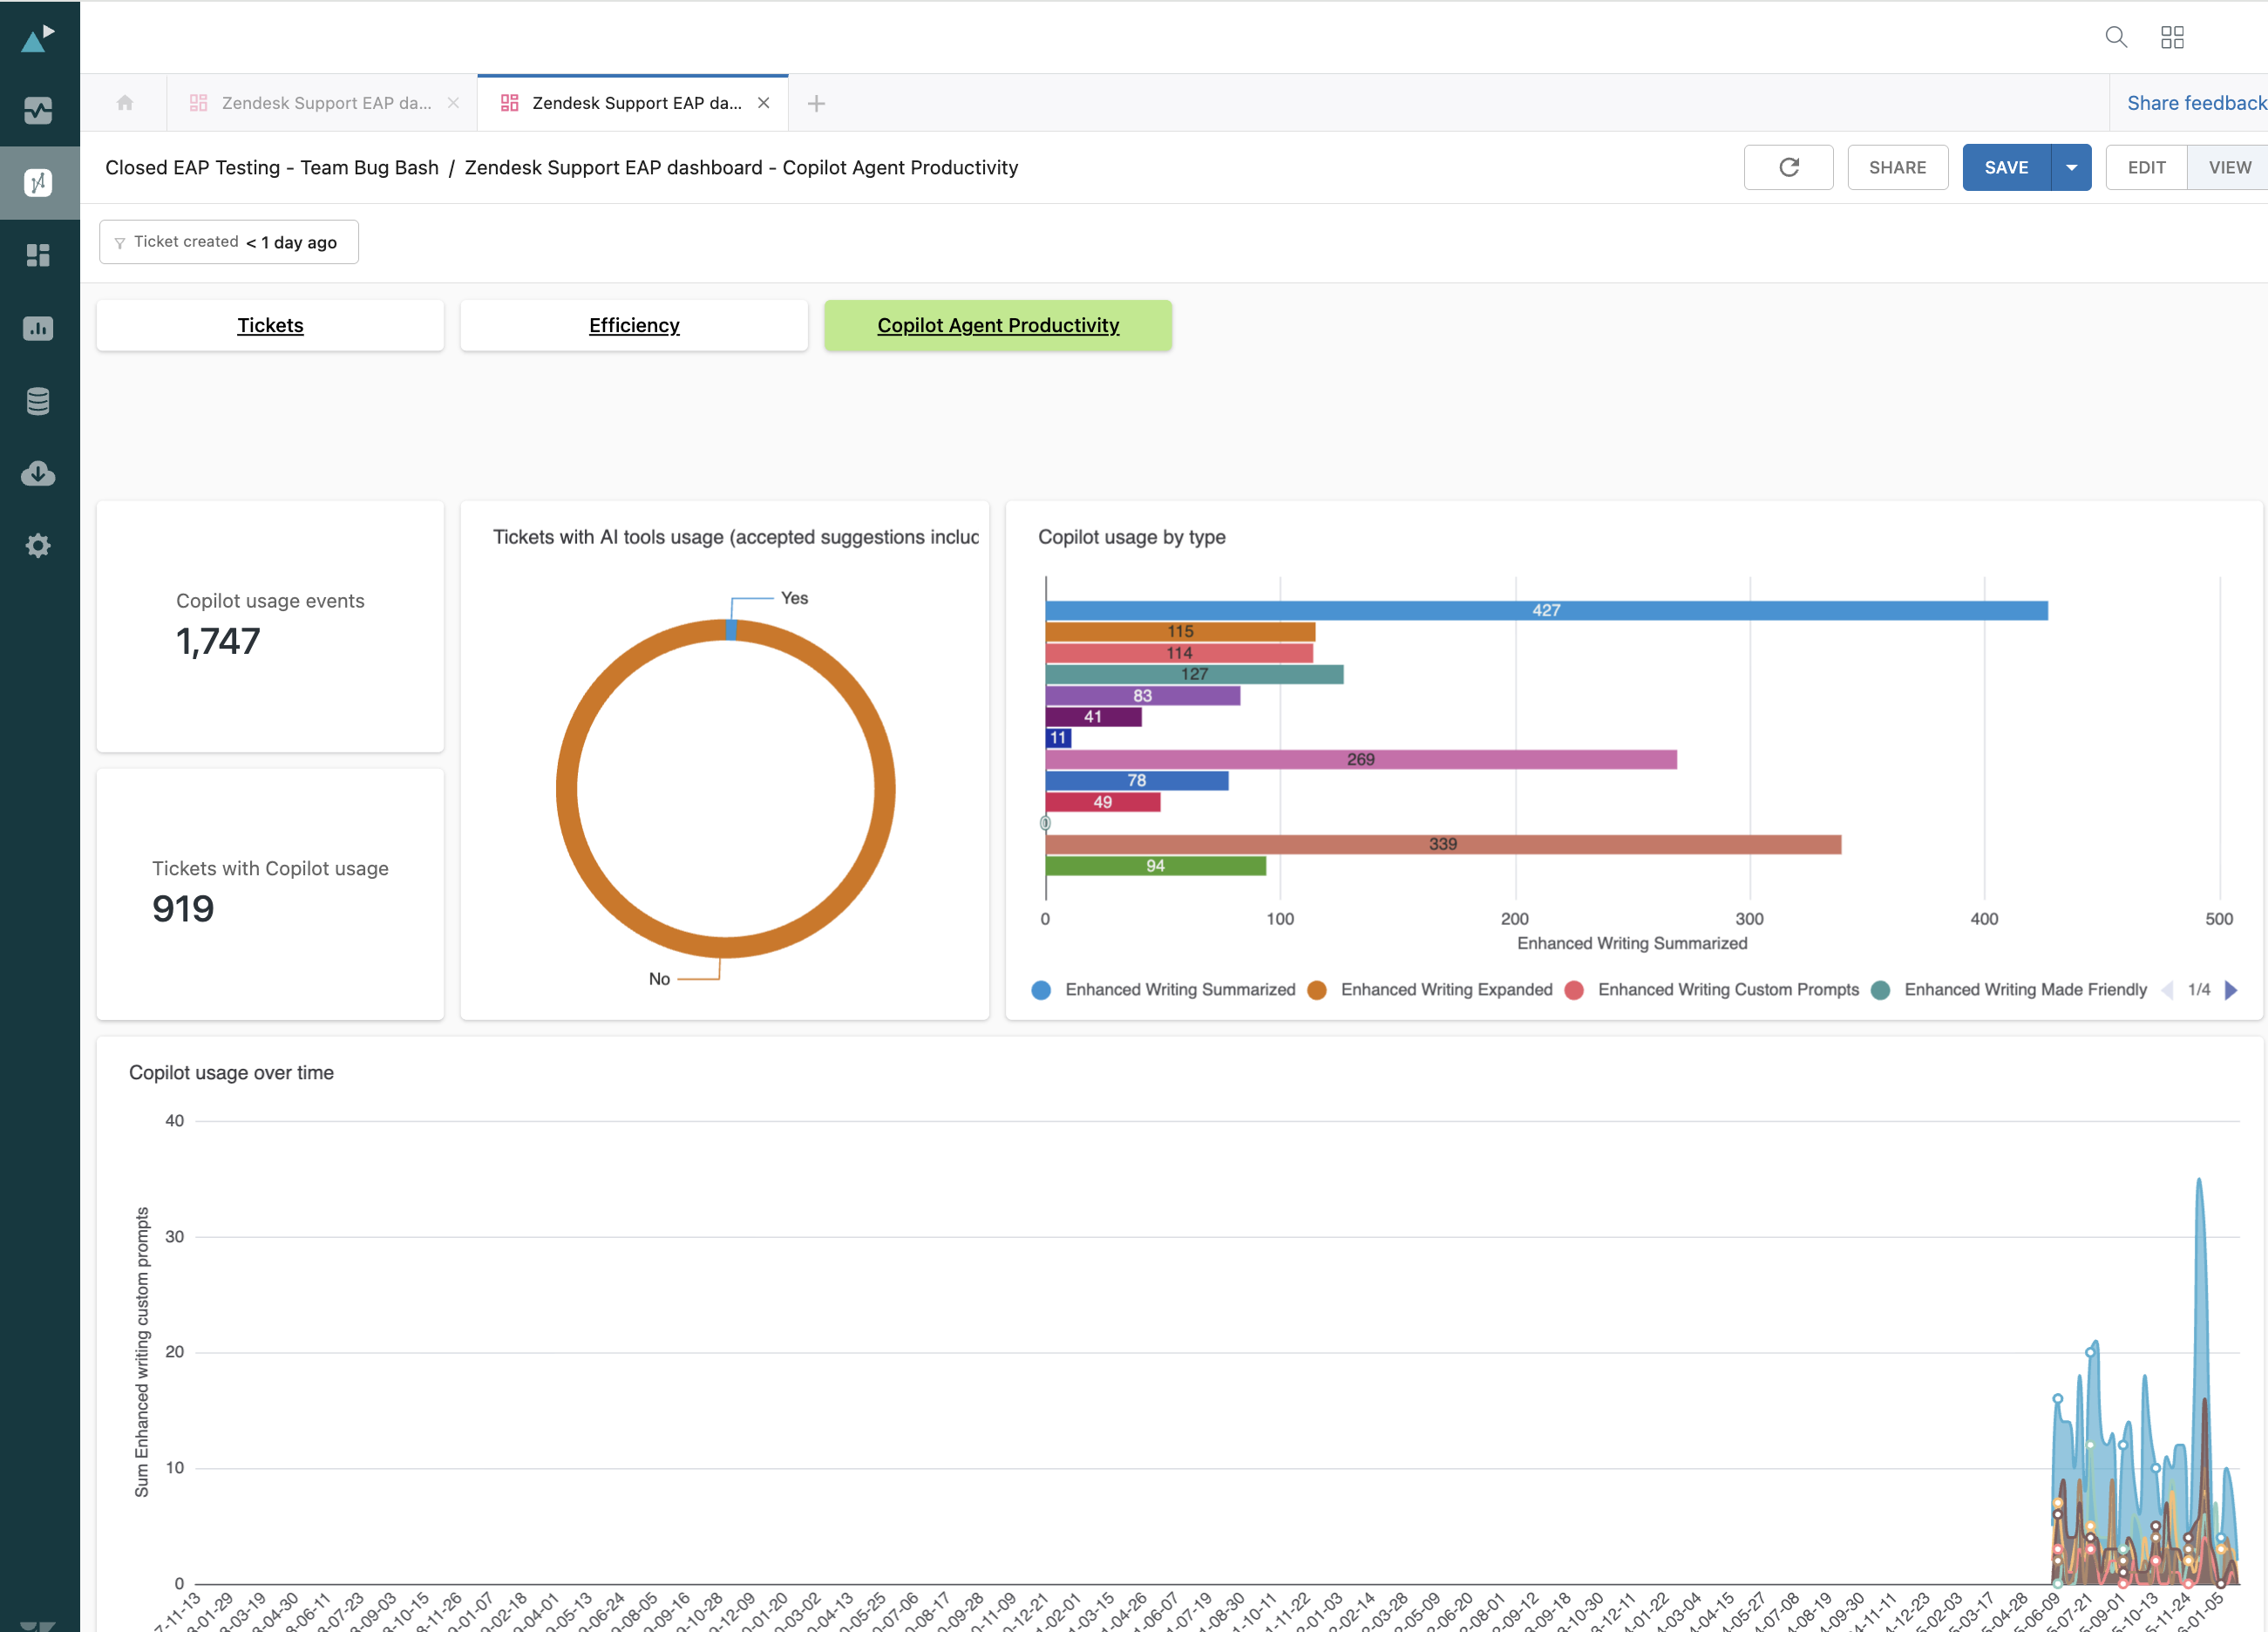This screenshot has width=2268, height=1632.
Task: Open the dashboards icon in sidebar
Action: pos(38,256)
